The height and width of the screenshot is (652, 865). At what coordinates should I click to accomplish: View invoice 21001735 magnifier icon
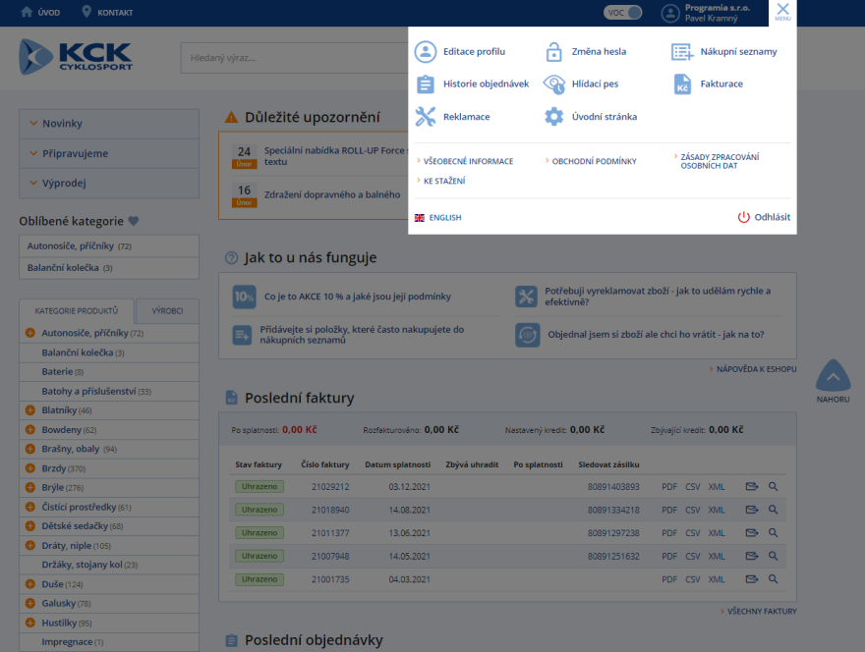774,579
